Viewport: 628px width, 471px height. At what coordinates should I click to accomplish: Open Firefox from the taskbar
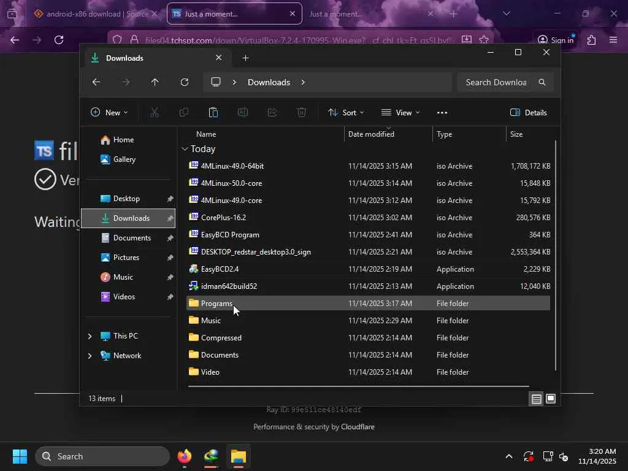pos(185,456)
